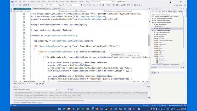Open the Show output from Debug dropdown
The height and width of the screenshot is (111, 197).
41,89
